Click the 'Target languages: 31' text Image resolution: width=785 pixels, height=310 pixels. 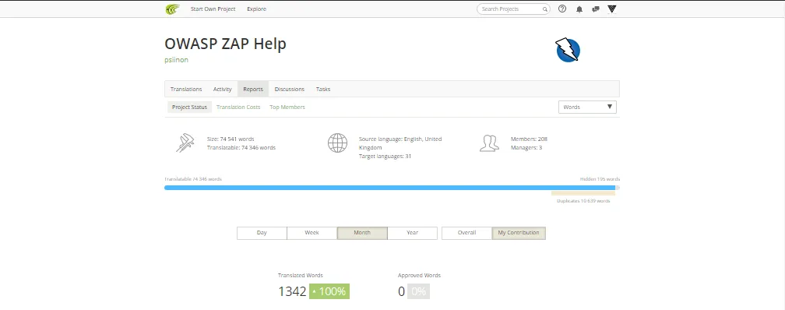(385, 157)
